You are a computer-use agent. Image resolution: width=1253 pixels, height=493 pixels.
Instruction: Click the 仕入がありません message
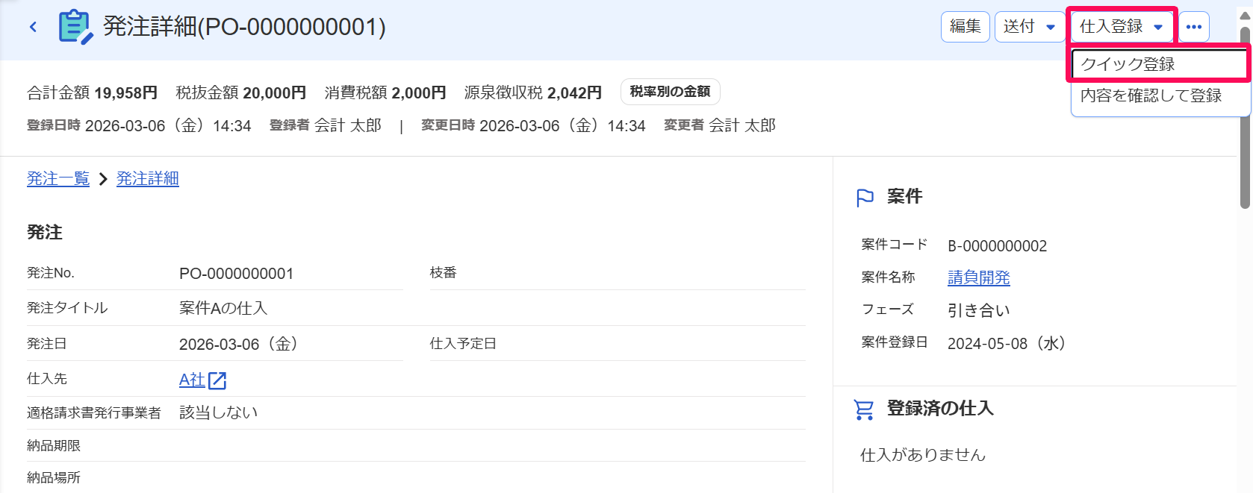click(x=923, y=455)
